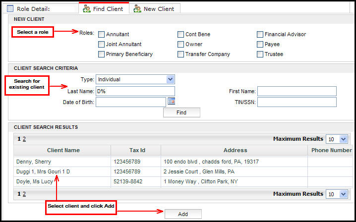This screenshot has width=356, height=222.
Task: Check the Trustee role
Action: pos(260,54)
